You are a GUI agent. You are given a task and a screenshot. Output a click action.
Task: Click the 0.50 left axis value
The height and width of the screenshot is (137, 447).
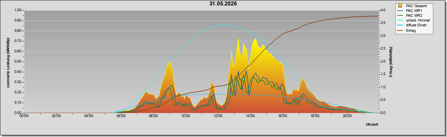[18, 62]
